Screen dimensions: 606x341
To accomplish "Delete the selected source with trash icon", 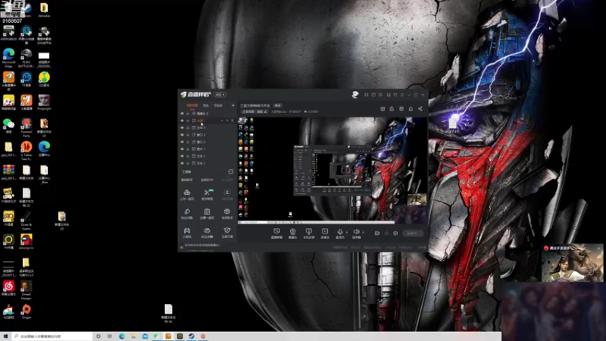I will click(232, 120).
